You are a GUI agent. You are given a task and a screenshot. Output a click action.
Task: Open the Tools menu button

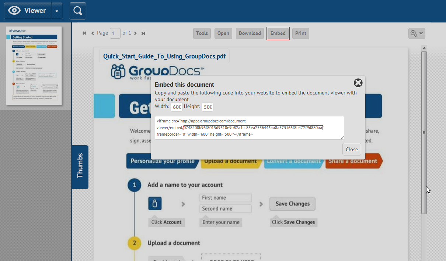202,33
